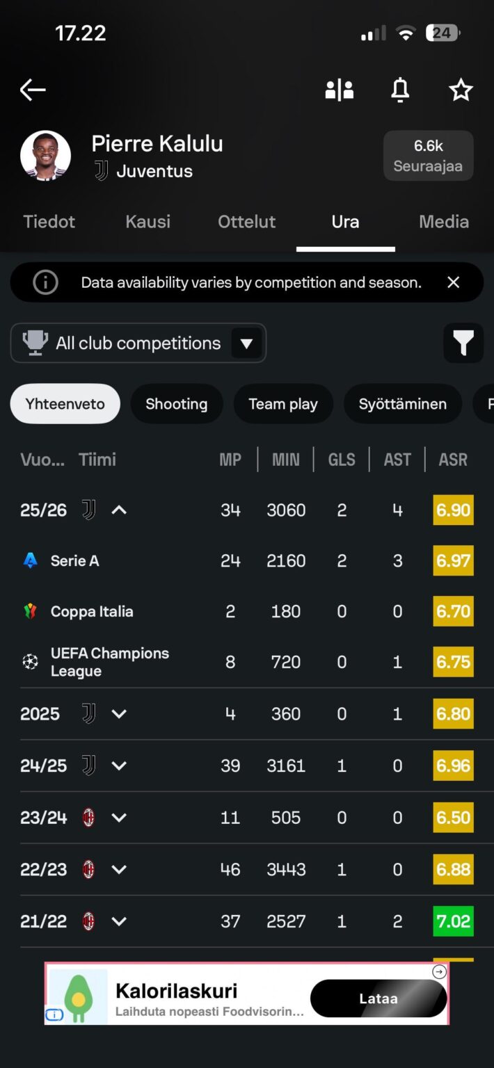Collapse the 25/26 season row
494x1068 pixels.
tap(119, 510)
